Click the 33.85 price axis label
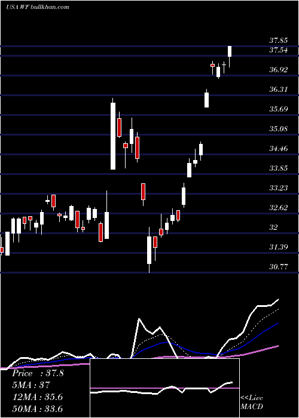This screenshot has width=299, height=418. tap(278, 168)
